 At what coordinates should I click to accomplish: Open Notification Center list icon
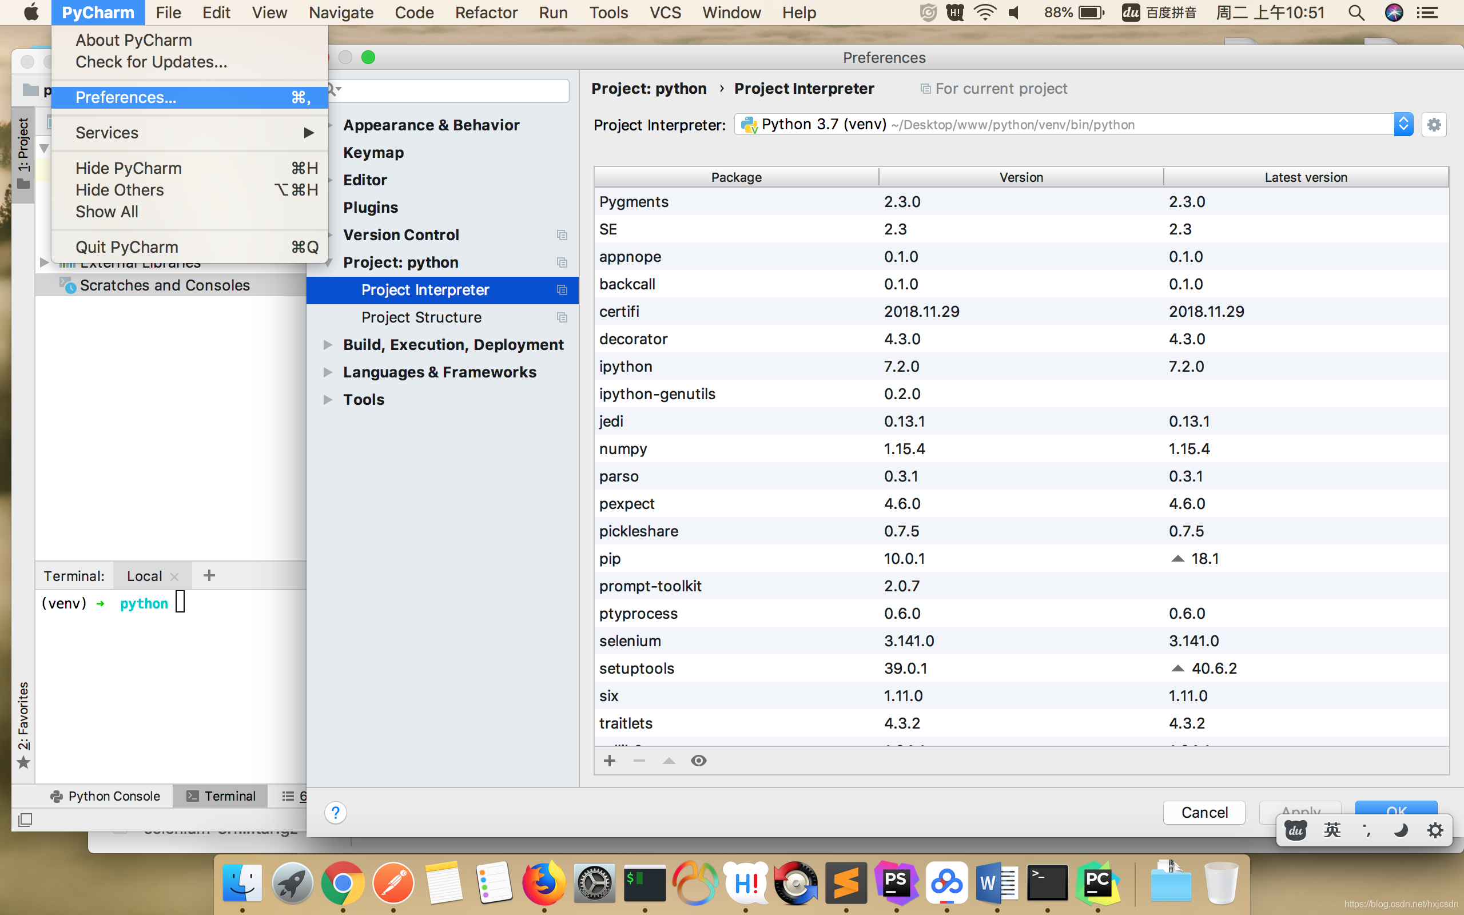(x=1428, y=13)
